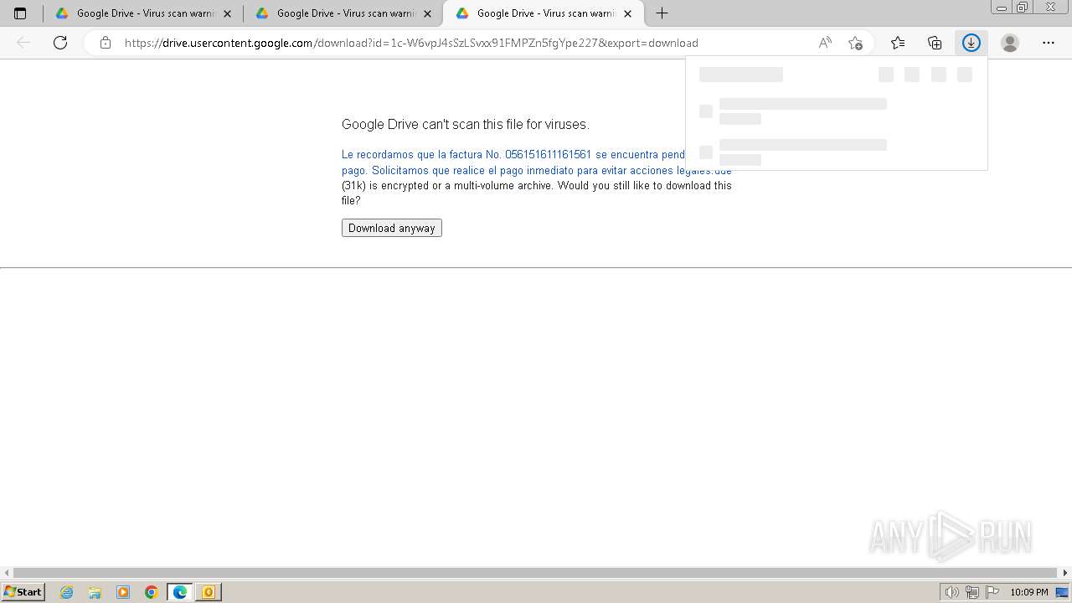Click the scroll left arrow
Image resolution: width=1072 pixels, height=603 pixels.
pos(7,573)
